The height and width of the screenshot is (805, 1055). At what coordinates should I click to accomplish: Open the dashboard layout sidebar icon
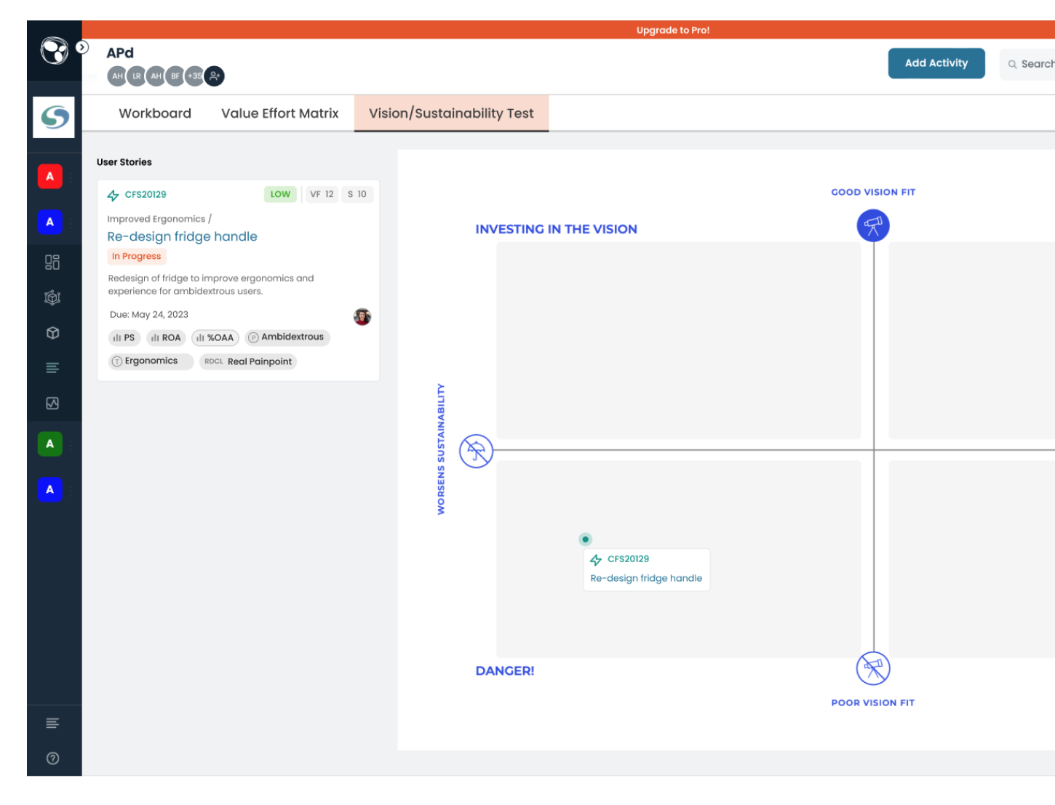pyautogui.click(x=52, y=262)
